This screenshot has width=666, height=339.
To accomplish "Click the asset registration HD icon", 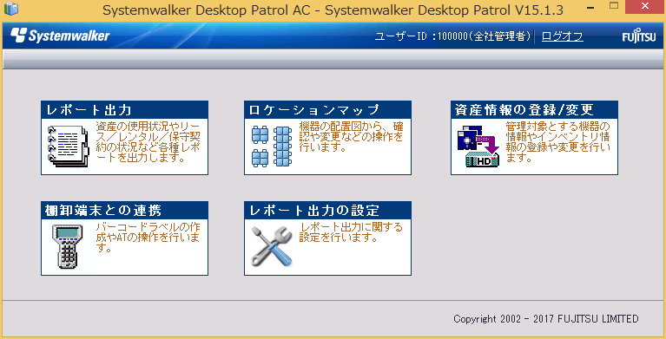I will point(478,147).
